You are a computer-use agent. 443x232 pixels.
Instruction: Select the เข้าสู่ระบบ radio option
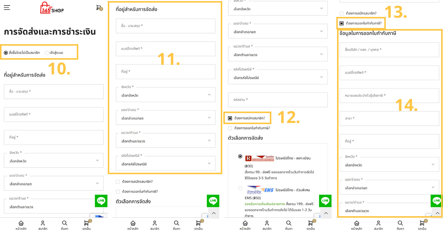click(47, 53)
